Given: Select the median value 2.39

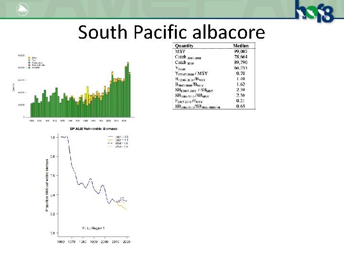Looking at the screenshot, I should [x=241, y=90].
